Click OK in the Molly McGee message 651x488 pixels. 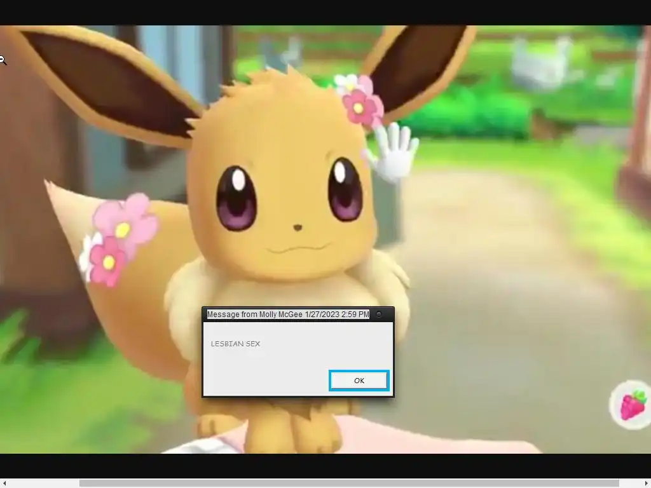[x=359, y=381]
